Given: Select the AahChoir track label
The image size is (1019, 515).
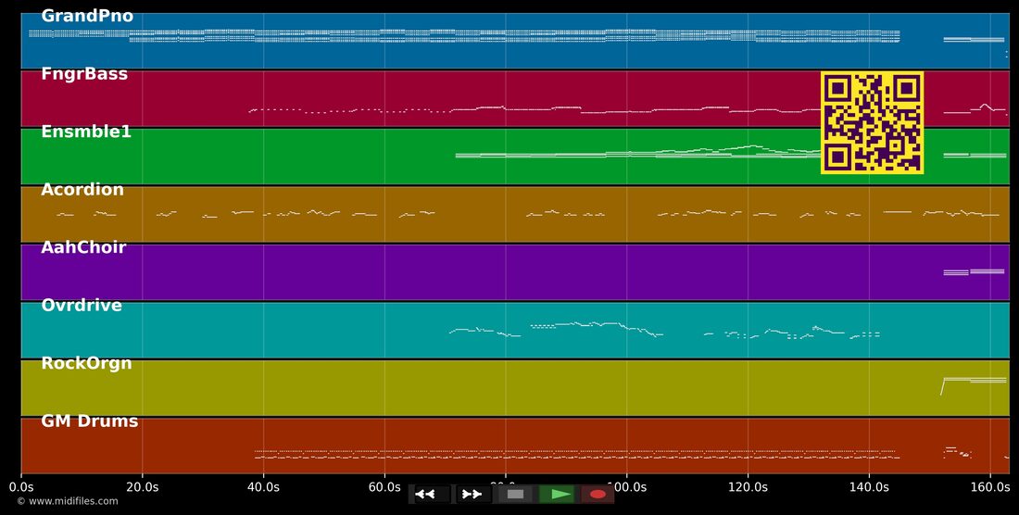Looking at the screenshot, I should (83, 247).
